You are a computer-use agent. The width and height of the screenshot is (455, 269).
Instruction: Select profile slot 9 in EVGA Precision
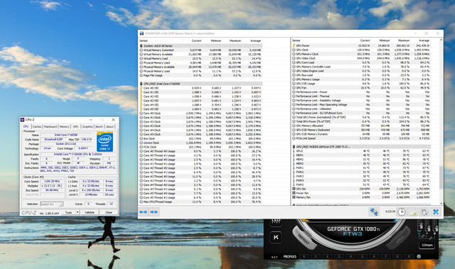(409, 256)
